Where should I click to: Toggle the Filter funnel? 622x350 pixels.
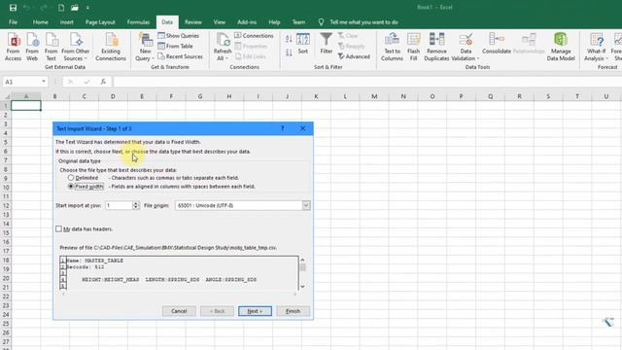click(327, 44)
